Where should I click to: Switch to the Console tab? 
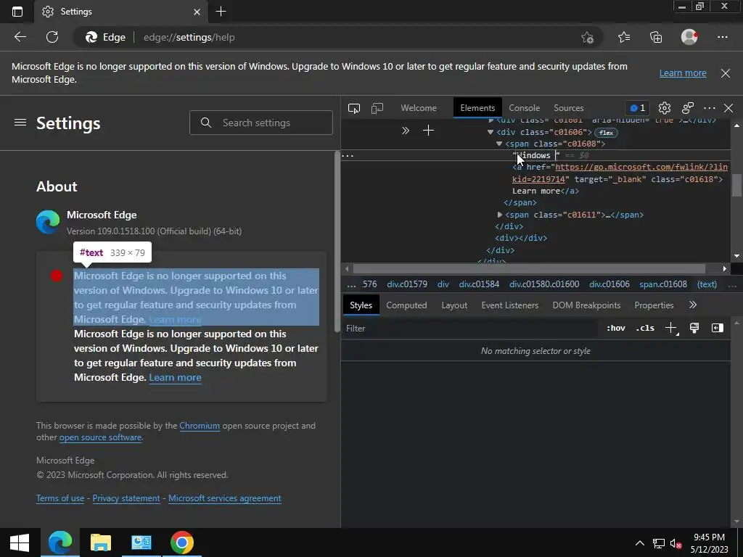(x=524, y=108)
